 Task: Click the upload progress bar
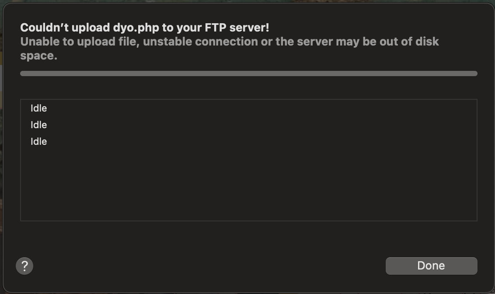pyautogui.click(x=248, y=73)
